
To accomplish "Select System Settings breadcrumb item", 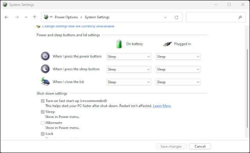I will [97, 17].
